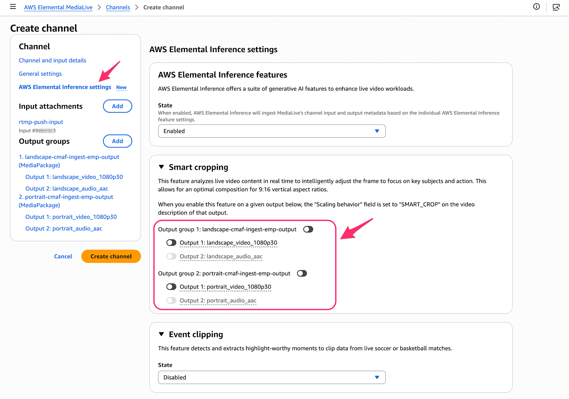Click the info panel icon

coord(536,7)
